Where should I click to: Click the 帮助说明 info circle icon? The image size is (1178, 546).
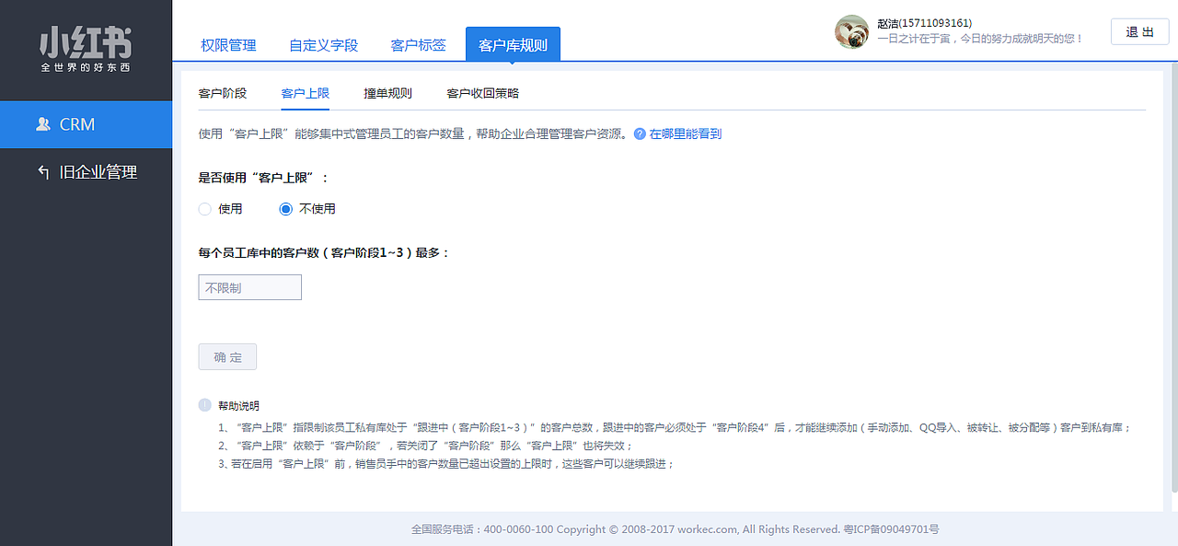click(202, 405)
